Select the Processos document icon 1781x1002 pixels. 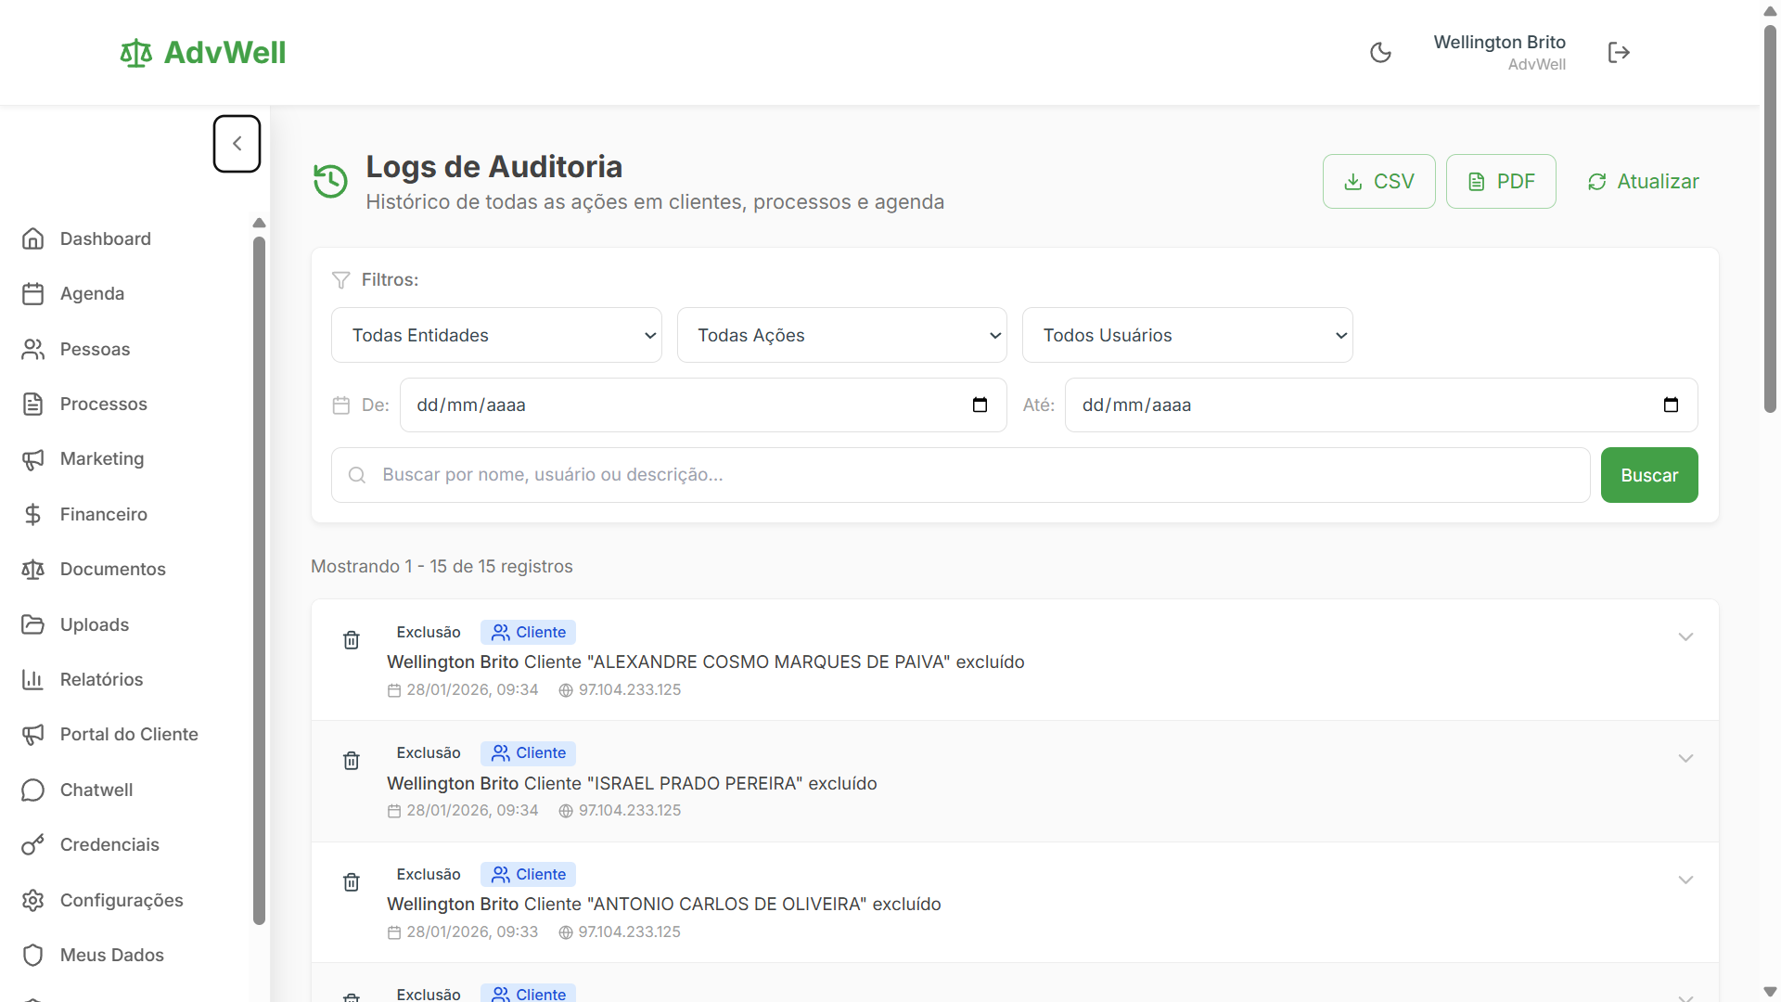click(33, 404)
